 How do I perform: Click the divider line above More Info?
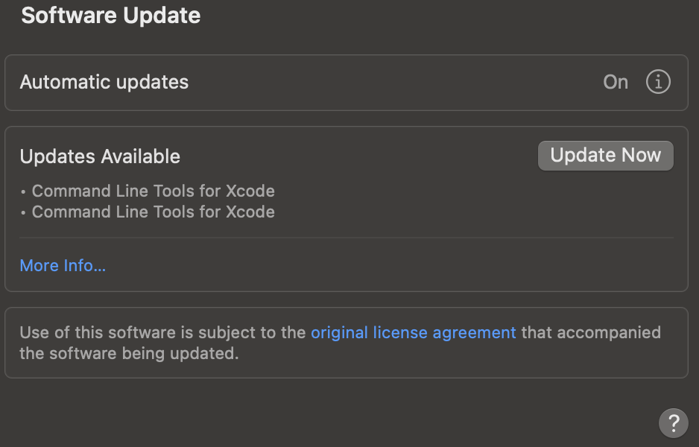point(347,238)
